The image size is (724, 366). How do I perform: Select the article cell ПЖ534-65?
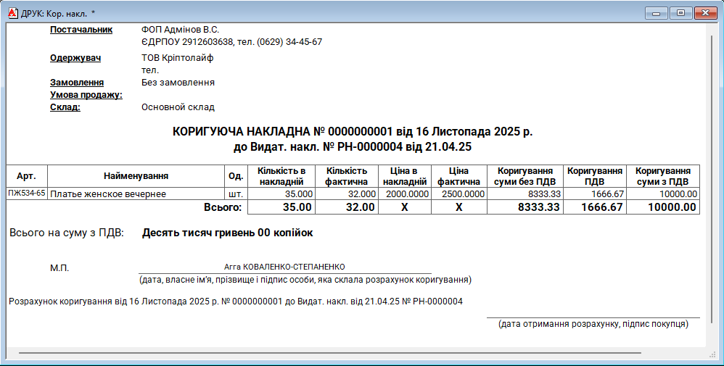tap(27, 194)
